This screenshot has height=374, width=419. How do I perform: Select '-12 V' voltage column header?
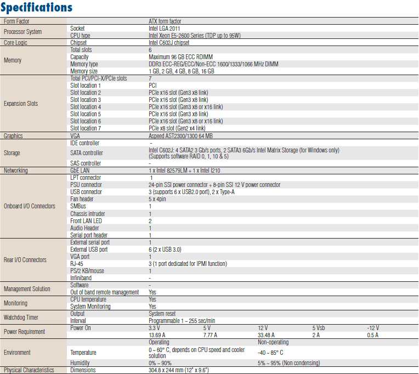373,328
